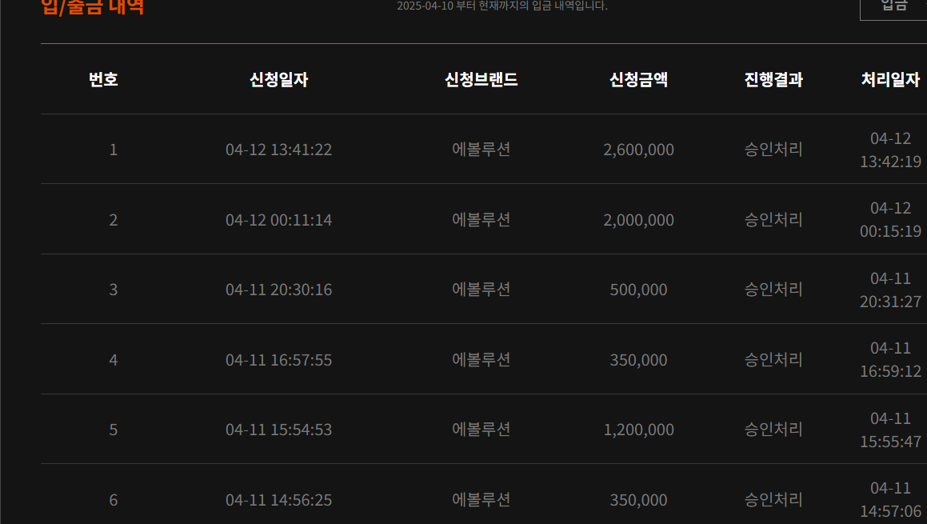
Task: Click 승인처리 status in row 1
Action: click(773, 149)
